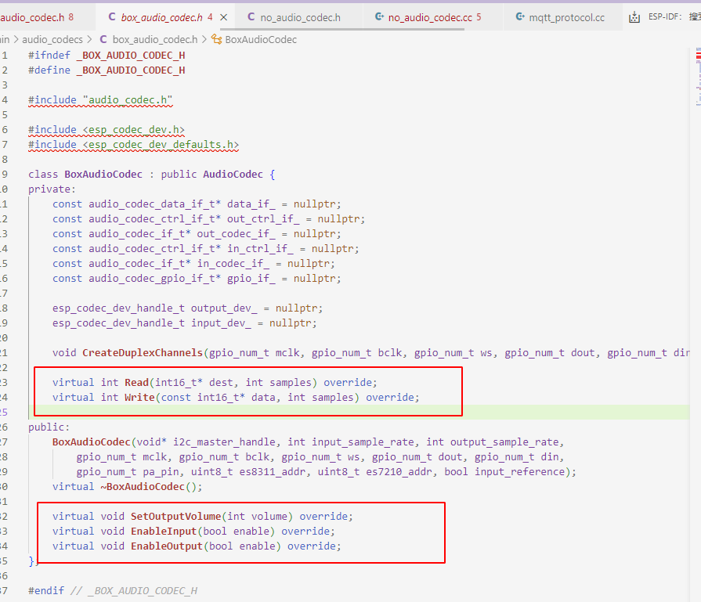This screenshot has height=602, width=701.
Task: Open the BoxAudioCodec class breadcrumb
Action: click(261, 39)
